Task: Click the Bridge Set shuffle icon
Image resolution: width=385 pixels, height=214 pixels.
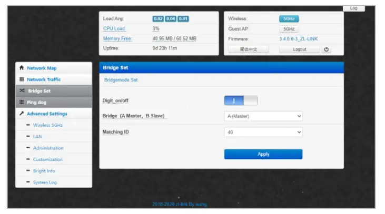Action: 22,90
